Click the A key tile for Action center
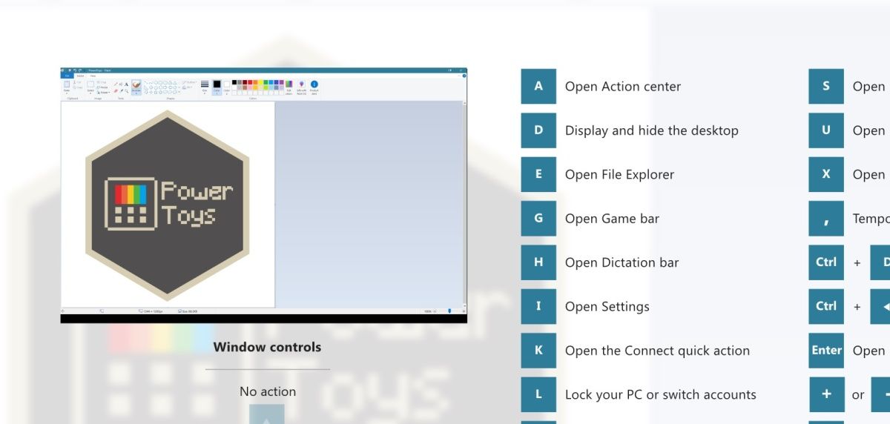 coord(538,86)
